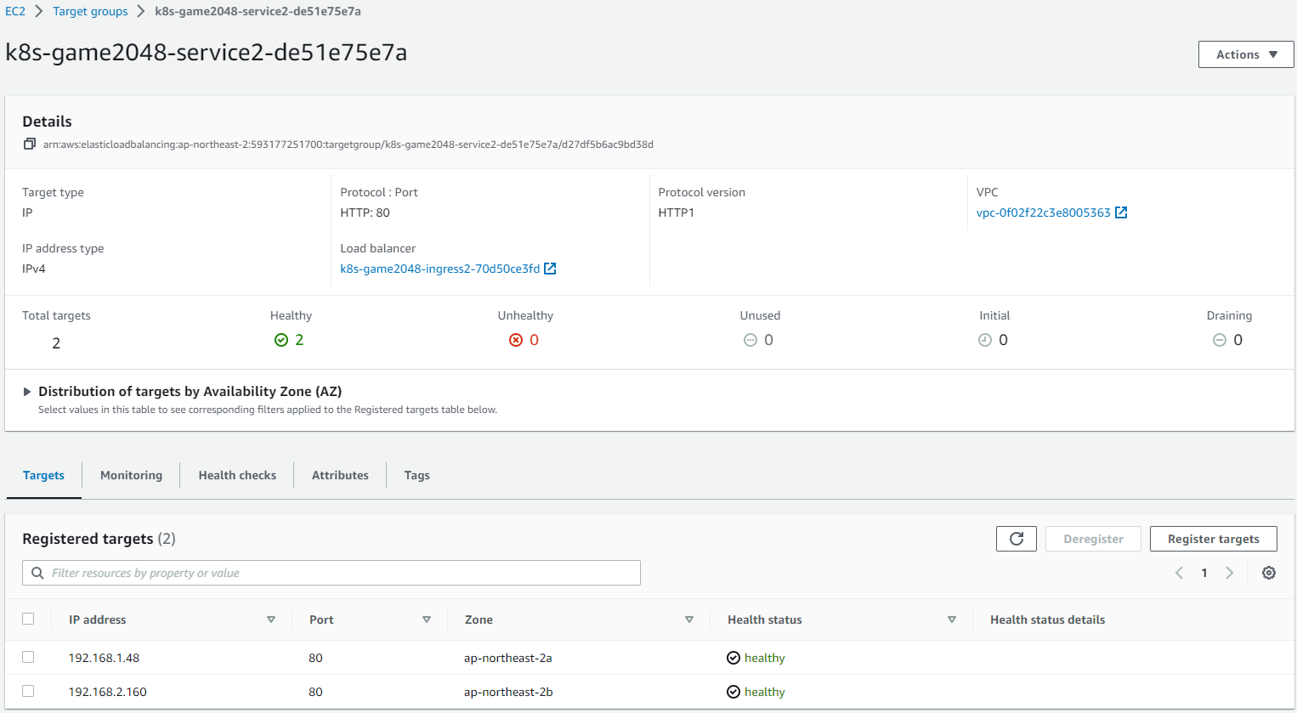Click search magnifier icon in filter box
The image size is (1297, 713).
pyautogui.click(x=37, y=573)
